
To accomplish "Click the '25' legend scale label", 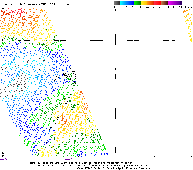I will click(x=147, y=7).
